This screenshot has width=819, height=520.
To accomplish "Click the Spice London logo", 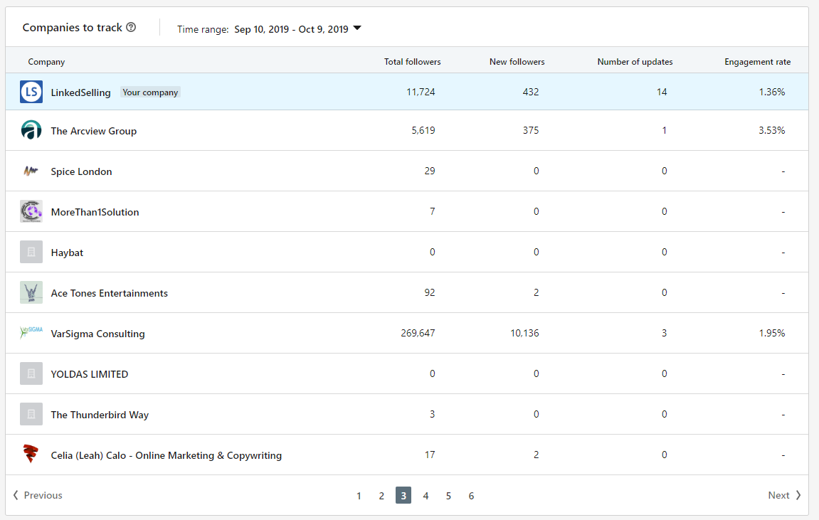I will [31, 171].
